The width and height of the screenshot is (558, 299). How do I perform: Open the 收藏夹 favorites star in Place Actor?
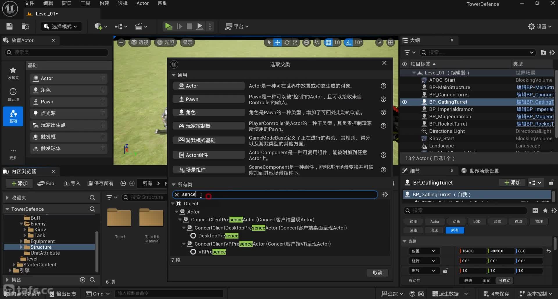point(13,73)
